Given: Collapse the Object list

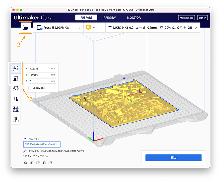Looking at the screenshot, I should point(25,139).
